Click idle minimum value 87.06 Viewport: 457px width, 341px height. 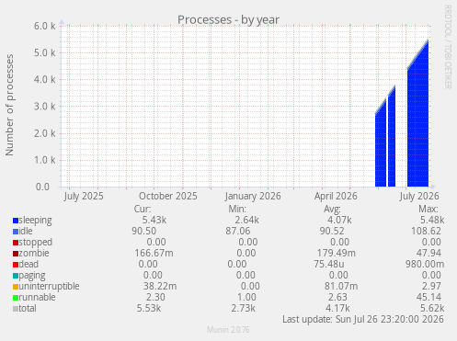238,231
